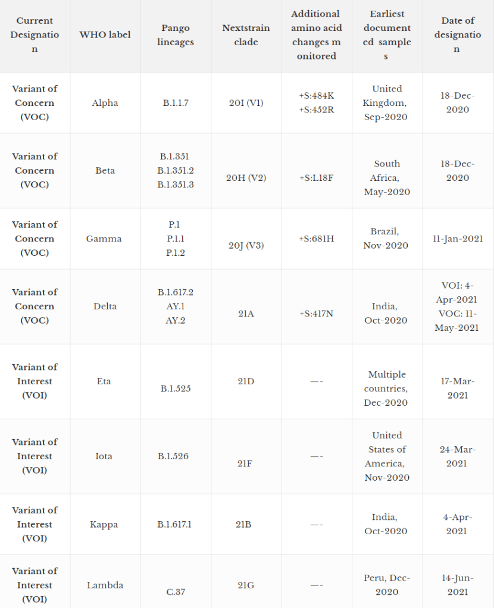This screenshot has width=494, height=608.
Task: Click the 'Kappa' WHO label cell
Action: tap(105, 524)
